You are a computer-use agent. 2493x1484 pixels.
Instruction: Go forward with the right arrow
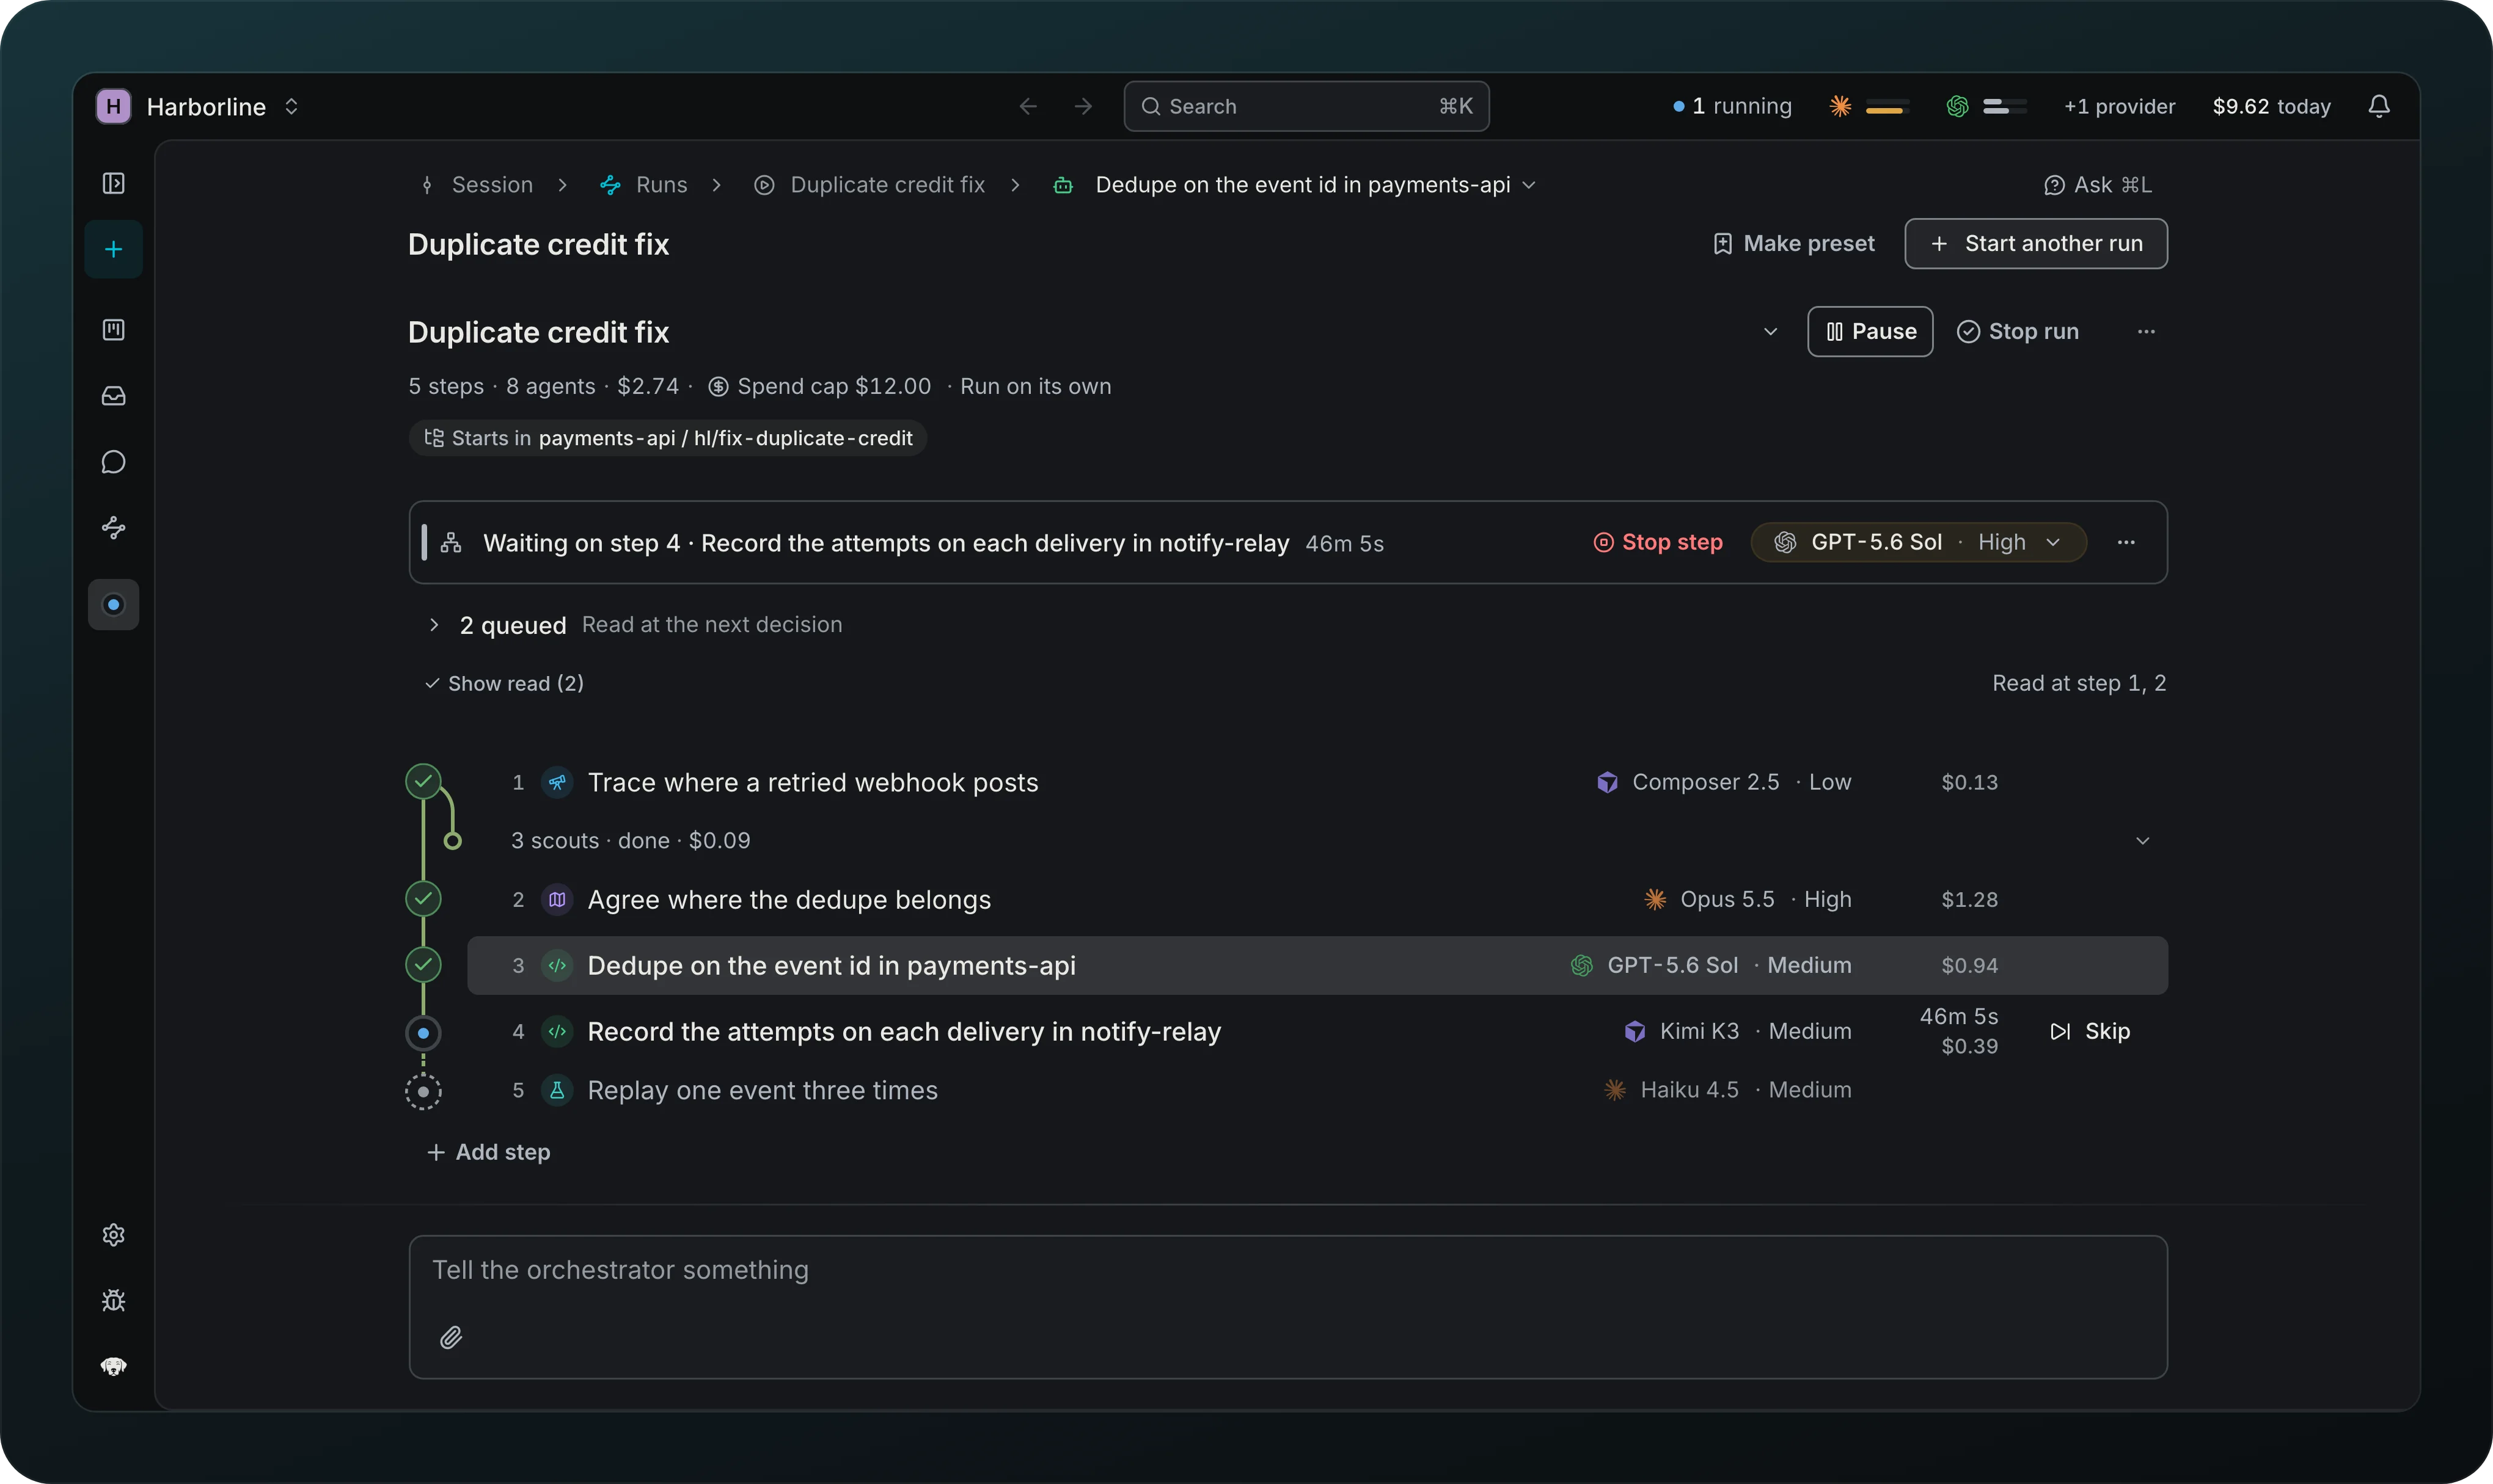click(1083, 106)
